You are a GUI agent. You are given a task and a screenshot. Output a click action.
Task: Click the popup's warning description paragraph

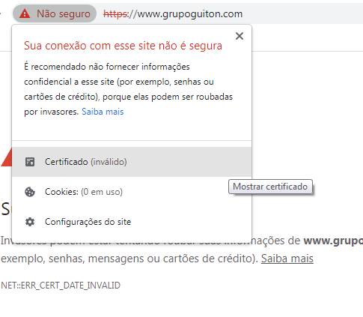coord(128,89)
